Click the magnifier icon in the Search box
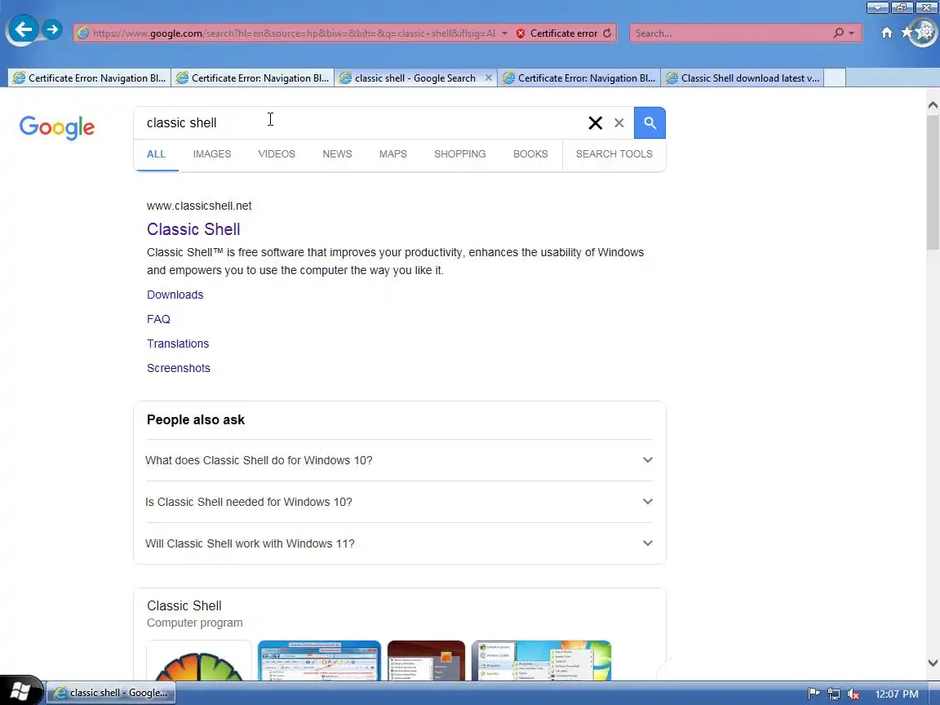 pyautogui.click(x=838, y=33)
